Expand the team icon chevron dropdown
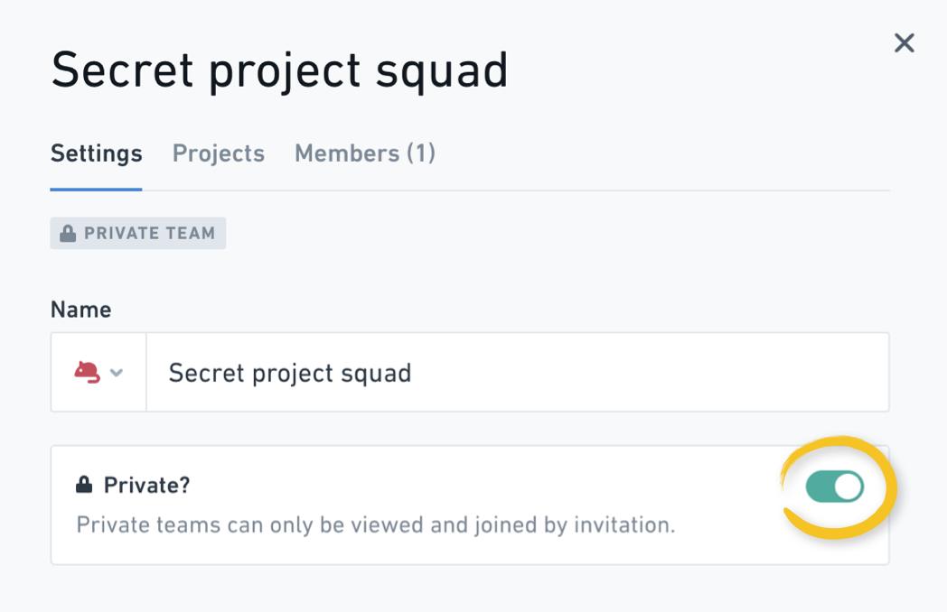This screenshot has height=612, width=947. (117, 373)
